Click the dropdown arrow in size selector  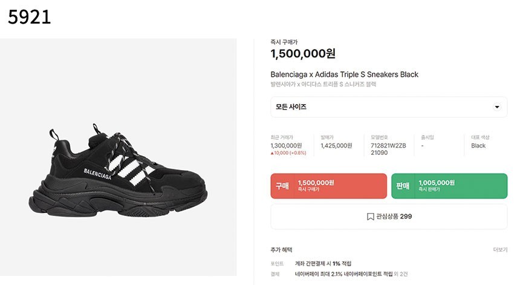497,107
